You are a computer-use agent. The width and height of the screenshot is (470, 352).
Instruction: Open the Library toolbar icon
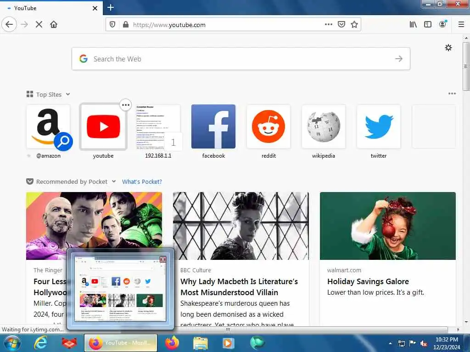[413, 25]
